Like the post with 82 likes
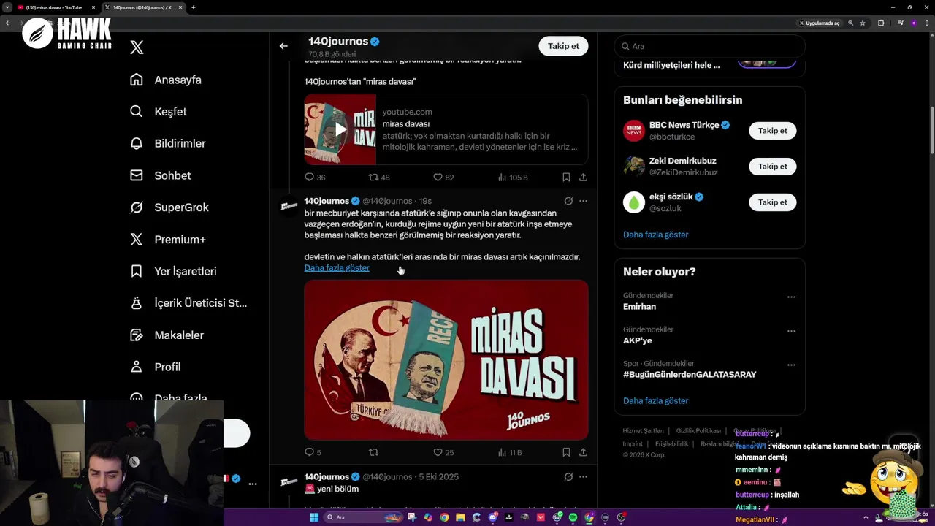Image resolution: width=935 pixels, height=526 pixels. tap(443, 178)
